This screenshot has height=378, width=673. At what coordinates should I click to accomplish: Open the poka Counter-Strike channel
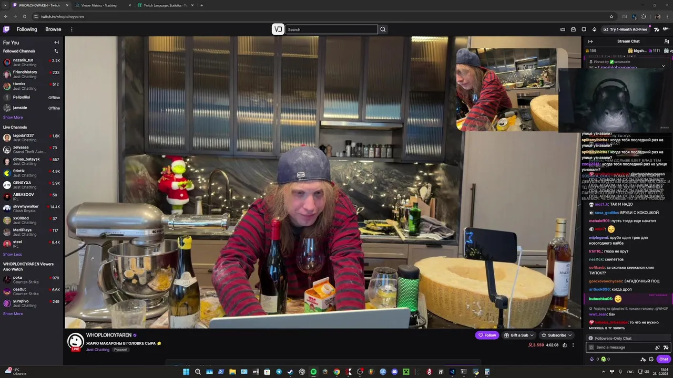[x=32, y=279]
